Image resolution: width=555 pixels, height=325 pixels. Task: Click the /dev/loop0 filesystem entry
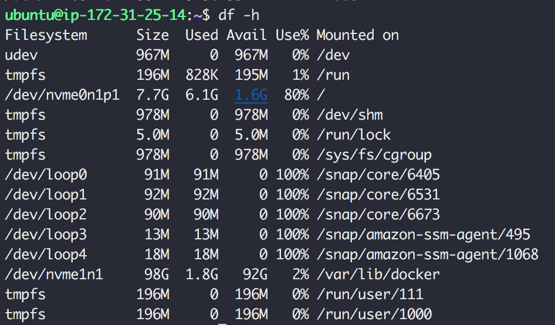click(x=46, y=175)
